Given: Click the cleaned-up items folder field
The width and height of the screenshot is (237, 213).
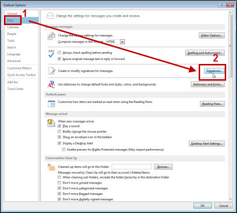Looking at the screenshot, I should click(x=132, y=167).
